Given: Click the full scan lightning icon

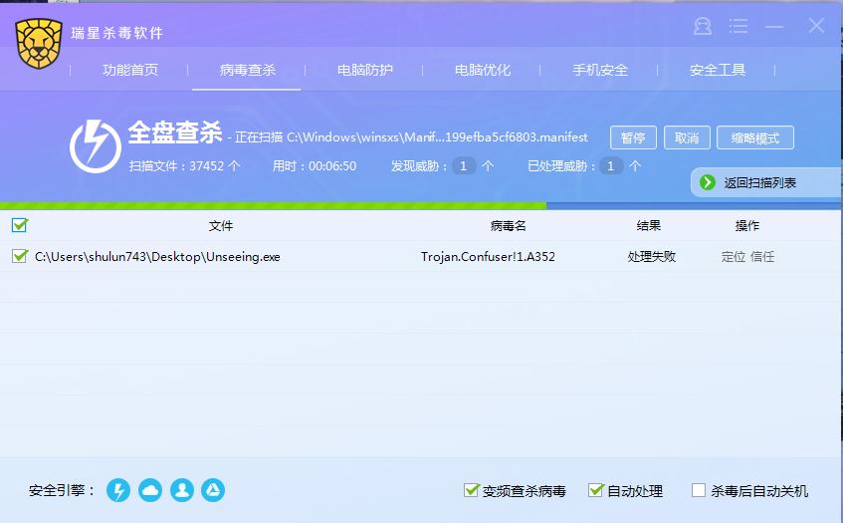Looking at the screenshot, I should click(96, 146).
